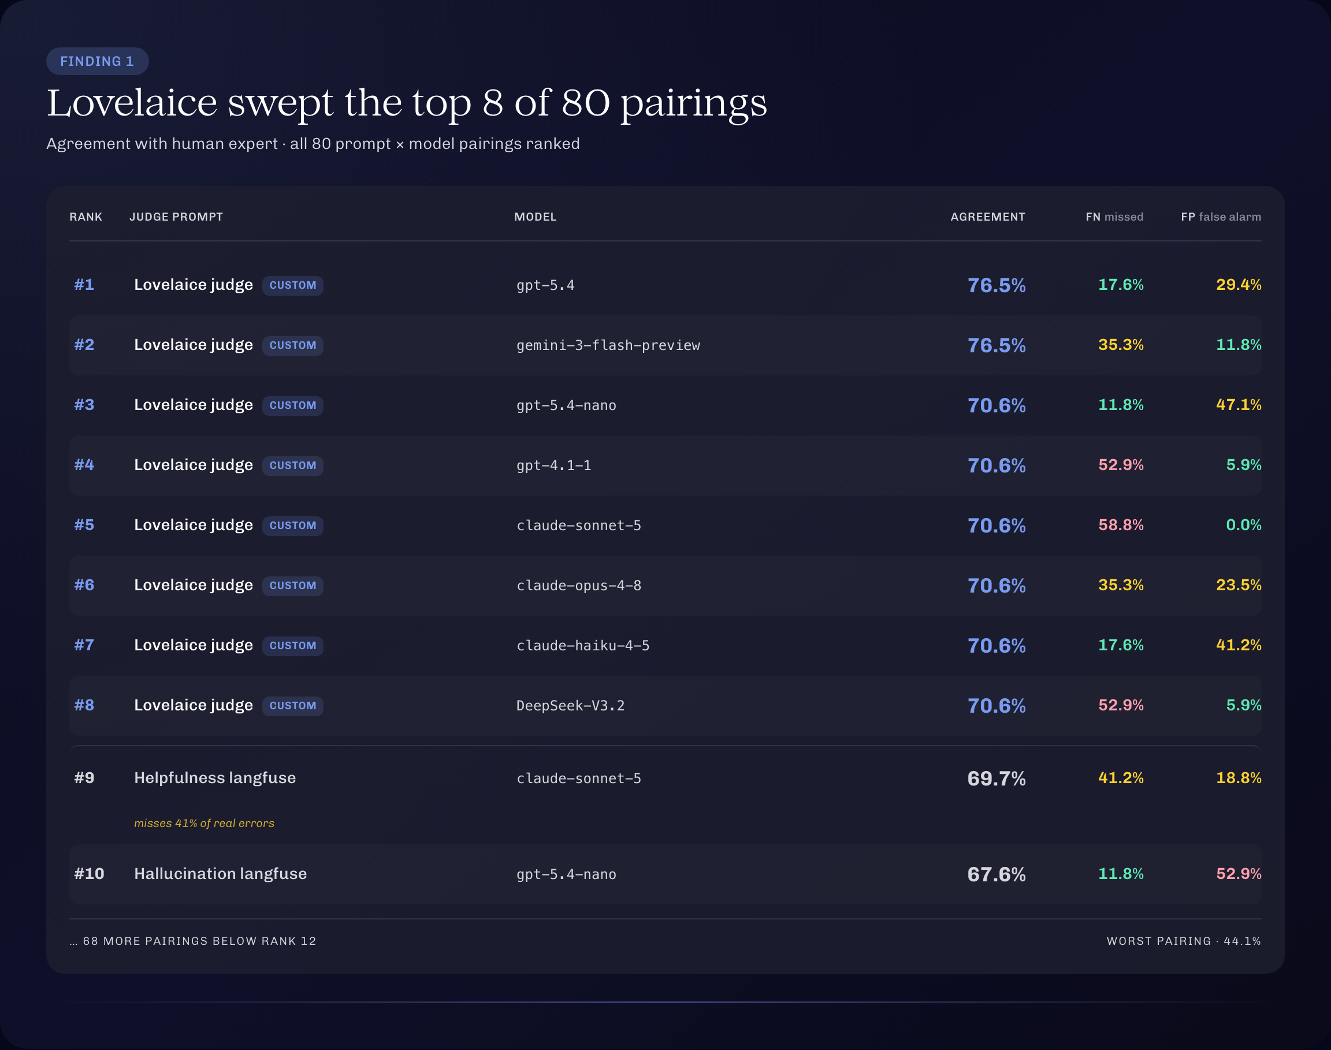Click the claude-opus-4-8 model name
Viewport: 1331px width, 1050px height.
point(578,586)
